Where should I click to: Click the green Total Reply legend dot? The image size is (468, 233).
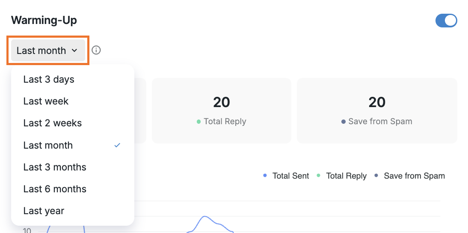[319, 176]
